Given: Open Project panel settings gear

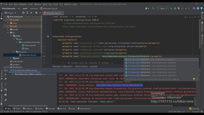Looking at the screenshot, I should pos(36,13).
